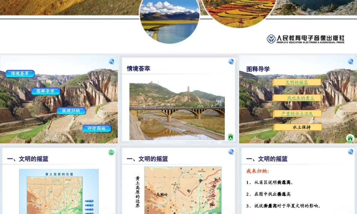
Task: Follow the 风吹来的黄土 link
Action: (x=301, y=98)
